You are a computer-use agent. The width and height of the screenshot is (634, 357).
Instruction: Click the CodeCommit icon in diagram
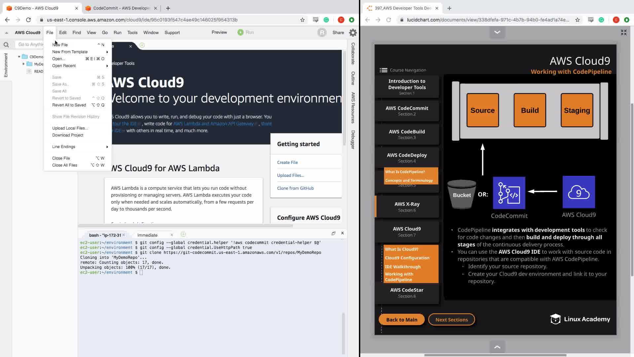(509, 193)
